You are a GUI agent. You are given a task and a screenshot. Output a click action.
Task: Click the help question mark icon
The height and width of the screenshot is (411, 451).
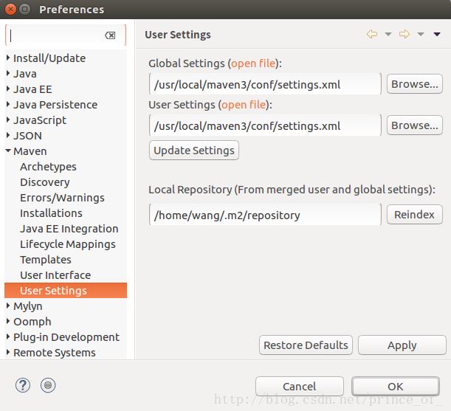(x=22, y=384)
